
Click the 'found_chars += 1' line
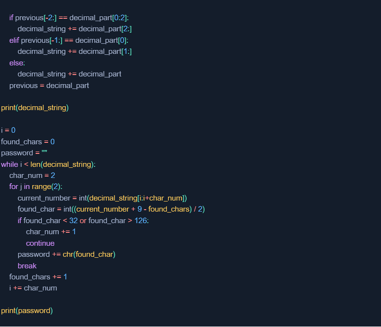pos(38,277)
